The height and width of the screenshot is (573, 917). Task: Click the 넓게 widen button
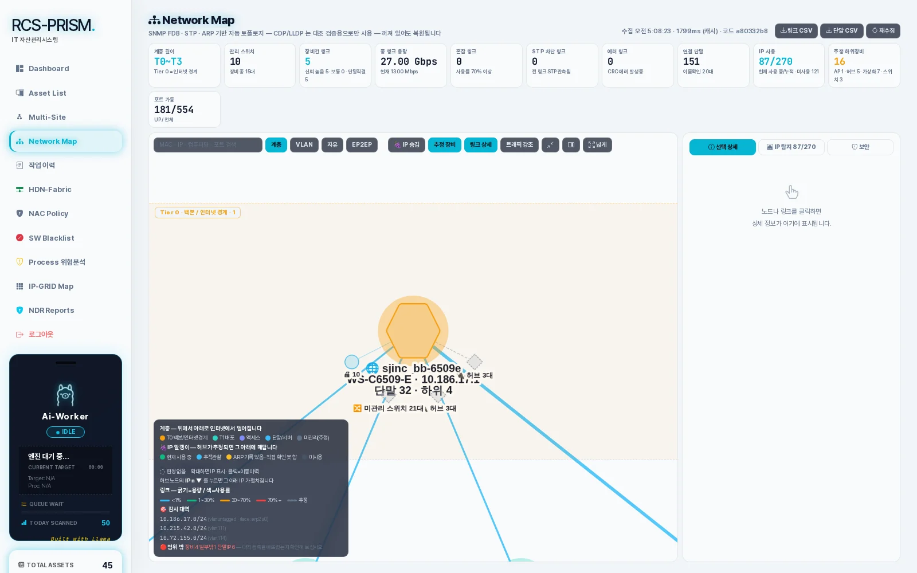pyautogui.click(x=597, y=145)
